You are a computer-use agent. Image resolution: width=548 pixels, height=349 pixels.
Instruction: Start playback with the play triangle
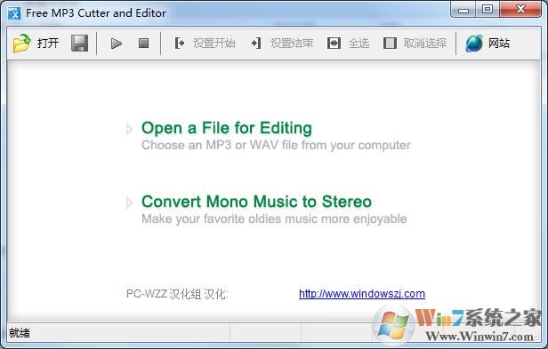[116, 44]
